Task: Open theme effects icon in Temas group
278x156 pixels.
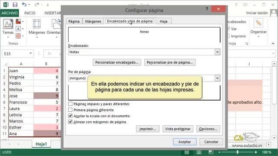Action: tap(18, 36)
